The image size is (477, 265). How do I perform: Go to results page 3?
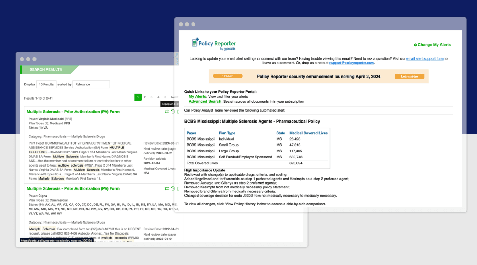(x=151, y=97)
